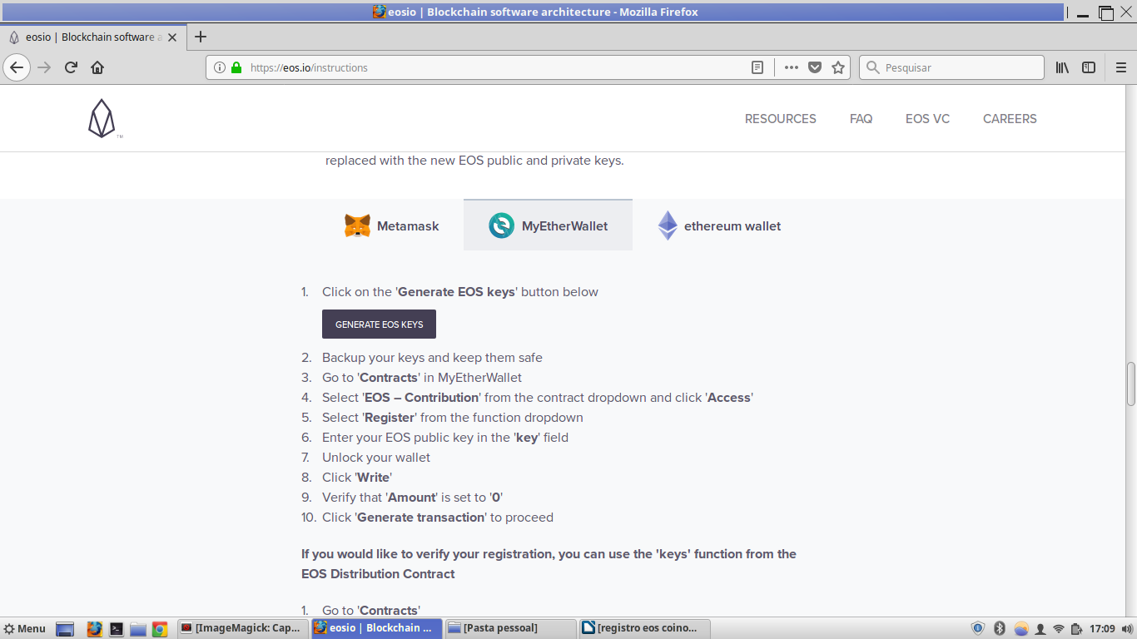Click the page vertical scrollbar thumb
The height and width of the screenshot is (639, 1137).
coord(1131,383)
